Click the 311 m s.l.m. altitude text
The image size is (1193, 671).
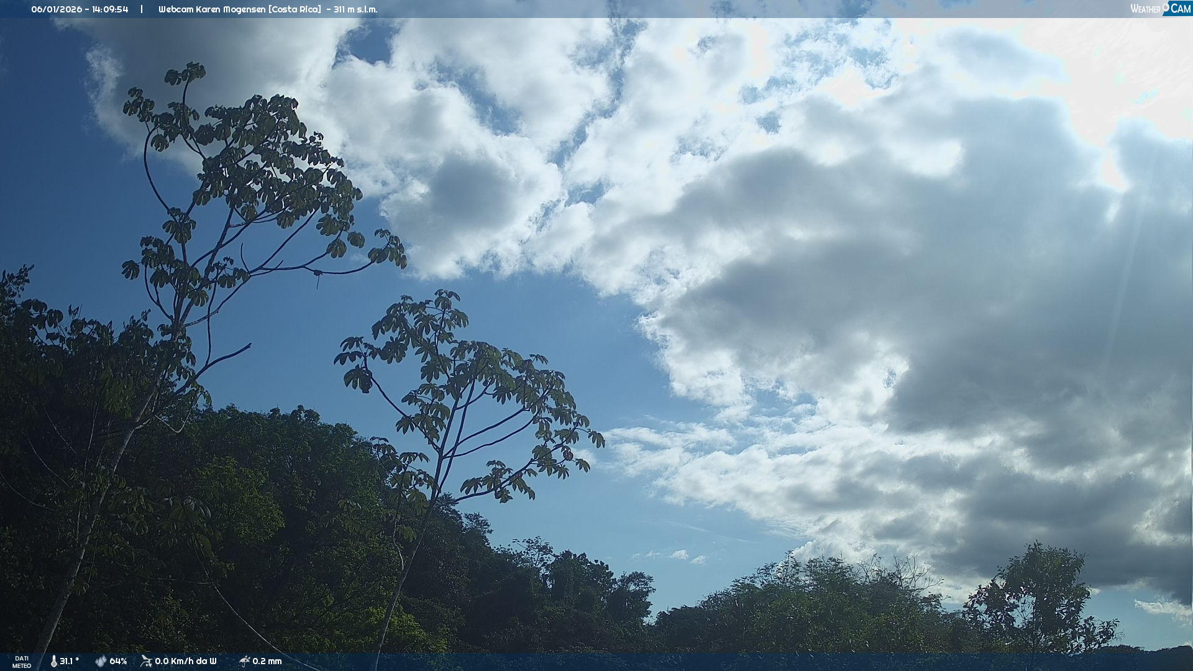pos(355,9)
